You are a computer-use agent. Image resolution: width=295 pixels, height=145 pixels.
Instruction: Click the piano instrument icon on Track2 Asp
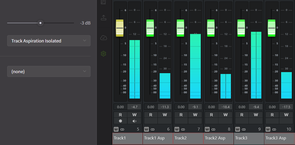click(207, 129)
